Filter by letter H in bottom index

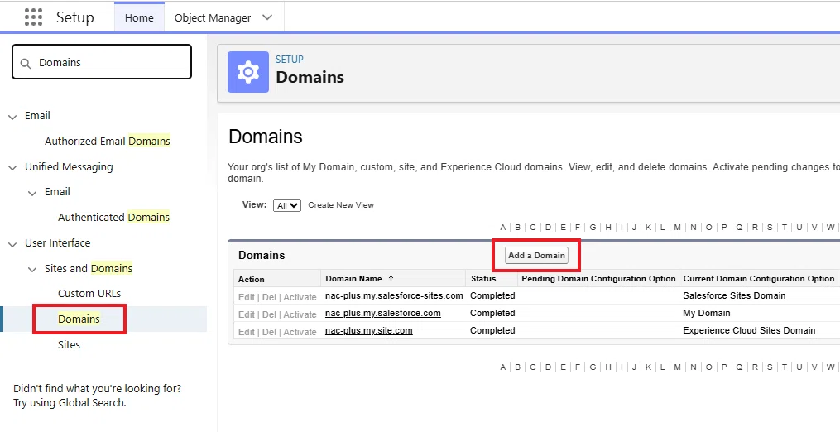tap(608, 367)
